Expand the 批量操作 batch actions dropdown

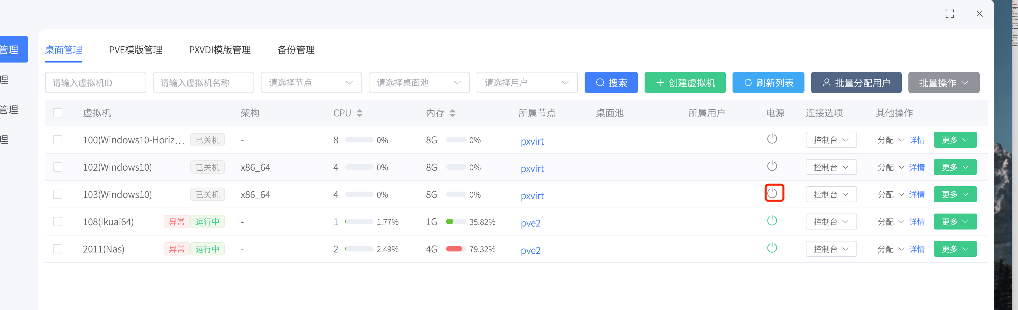click(x=943, y=82)
